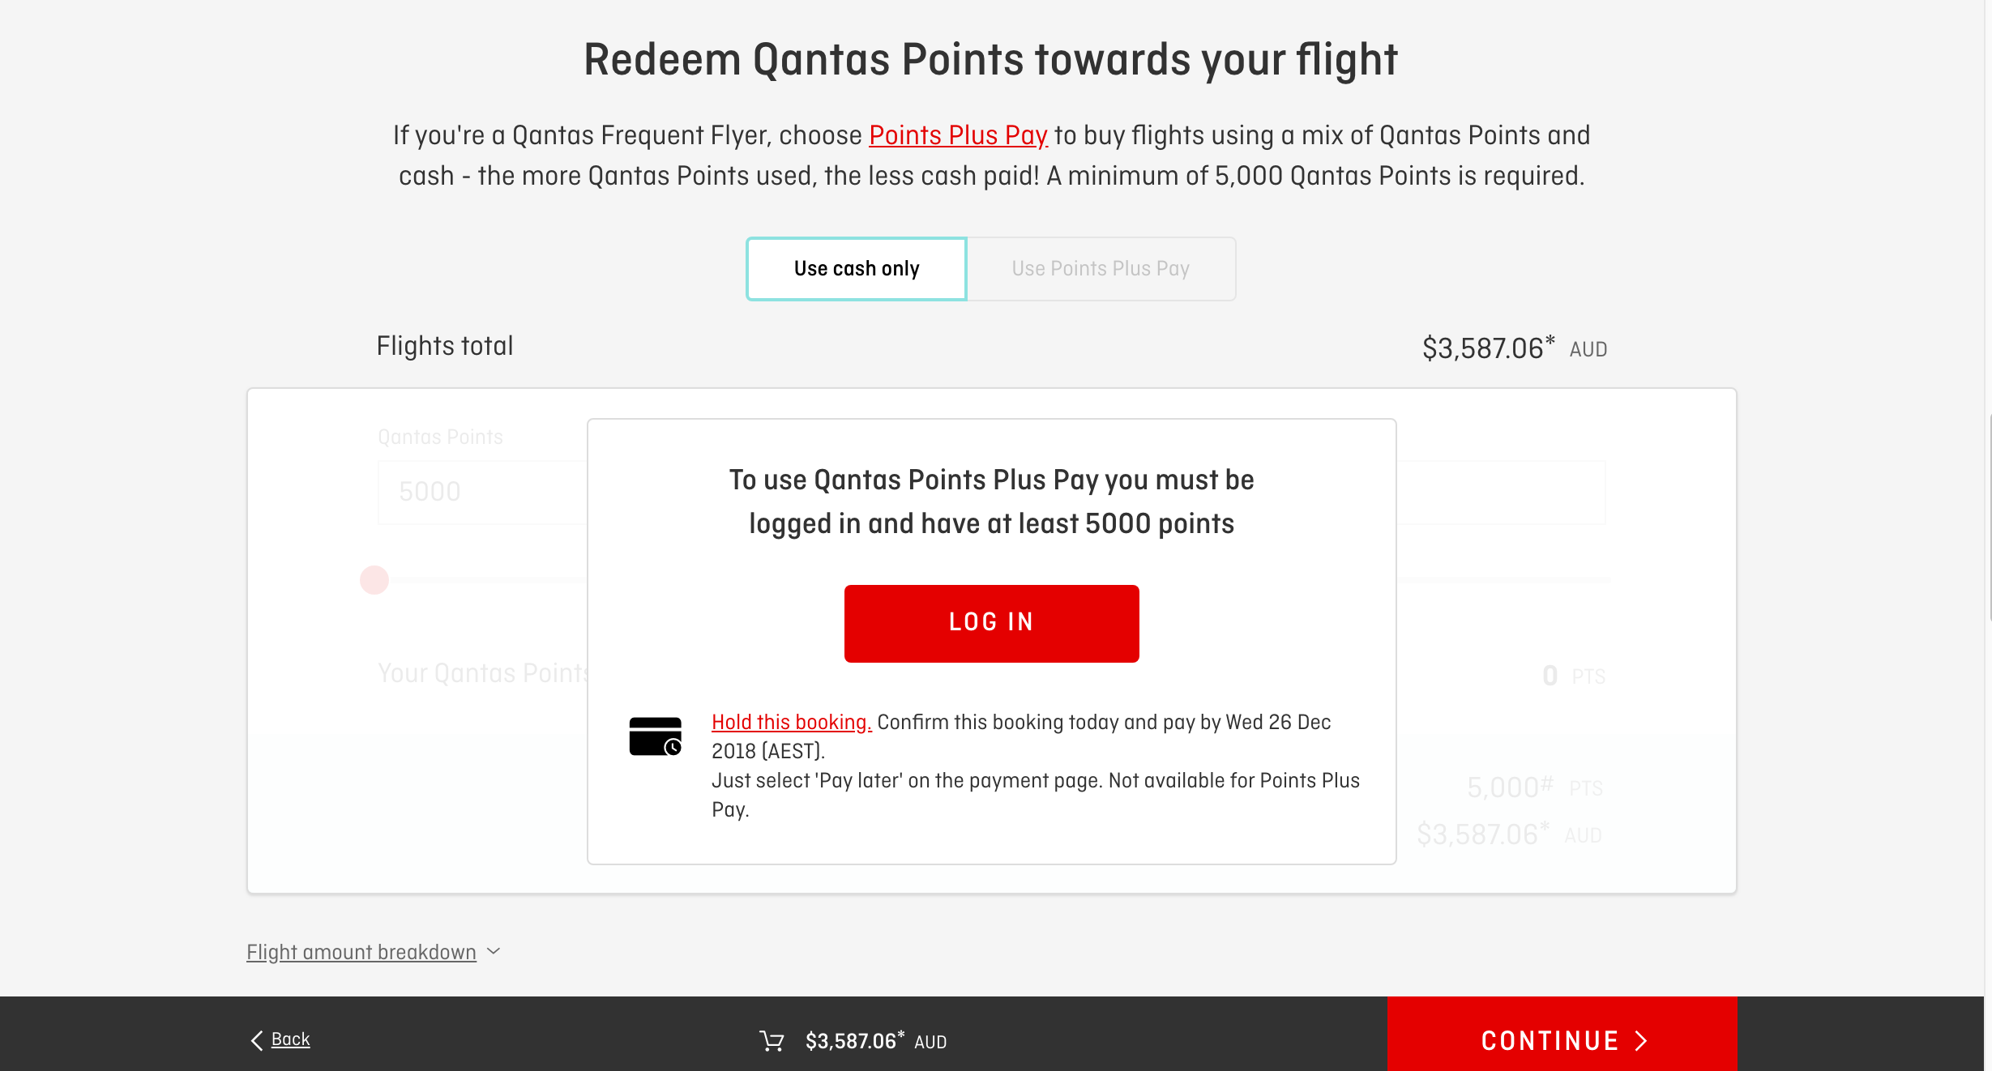Click the chevron beside Flight amount breakdown

pos(494,951)
